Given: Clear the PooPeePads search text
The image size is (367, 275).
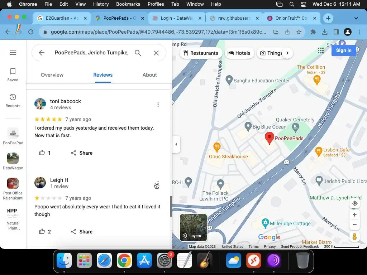Looking at the screenshot, I should click(x=156, y=53).
